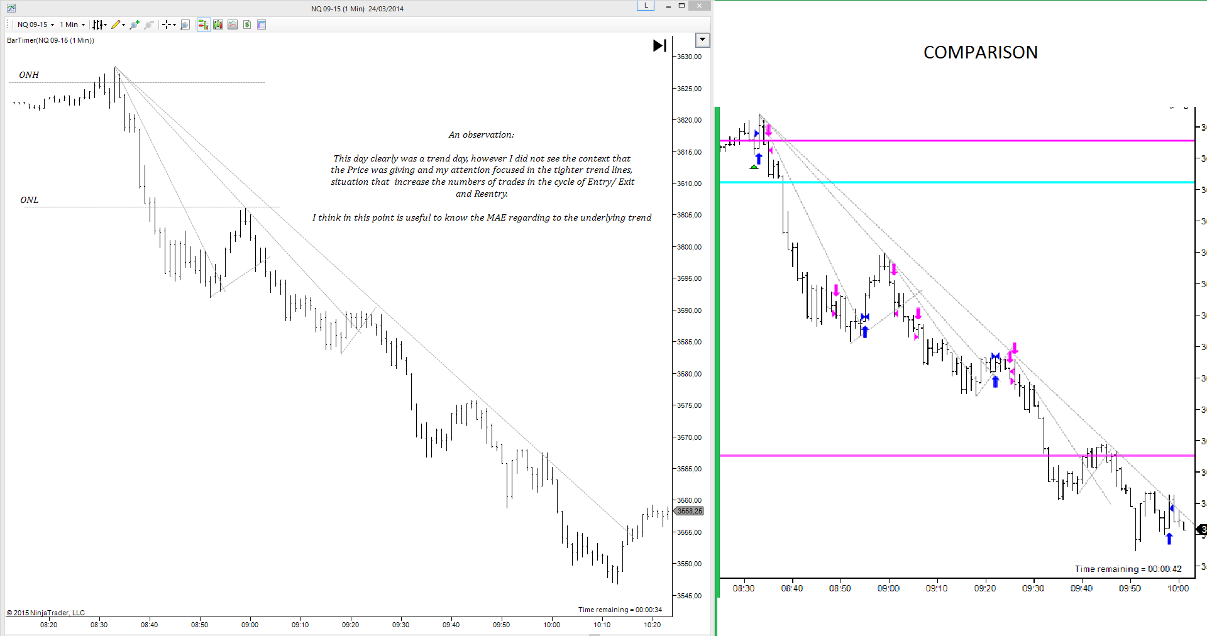The height and width of the screenshot is (636, 1207).
Task: Click the zoom in magnifier icon
Action: (x=135, y=25)
